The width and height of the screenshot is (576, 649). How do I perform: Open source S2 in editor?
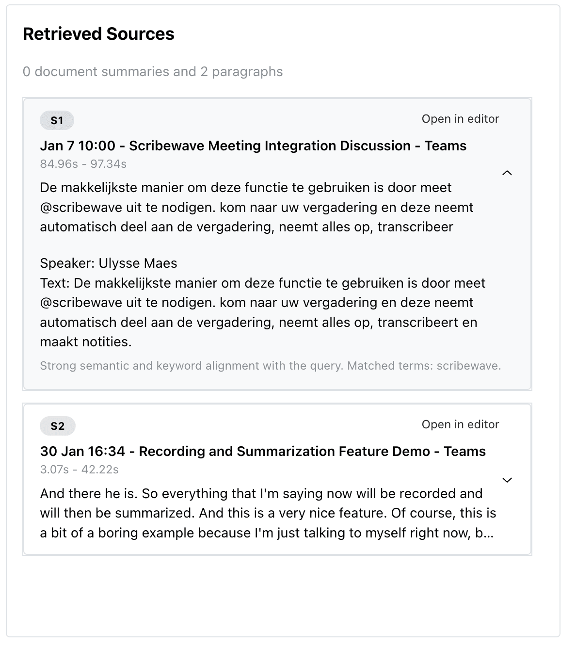[x=460, y=424]
